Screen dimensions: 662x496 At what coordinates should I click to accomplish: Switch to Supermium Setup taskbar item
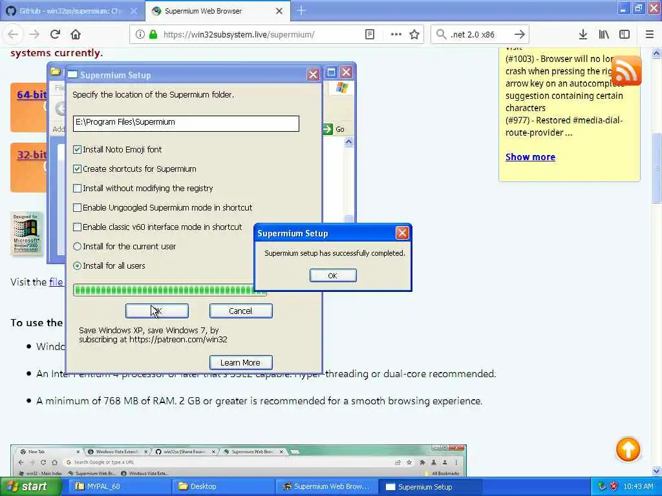click(x=430, y=486)
